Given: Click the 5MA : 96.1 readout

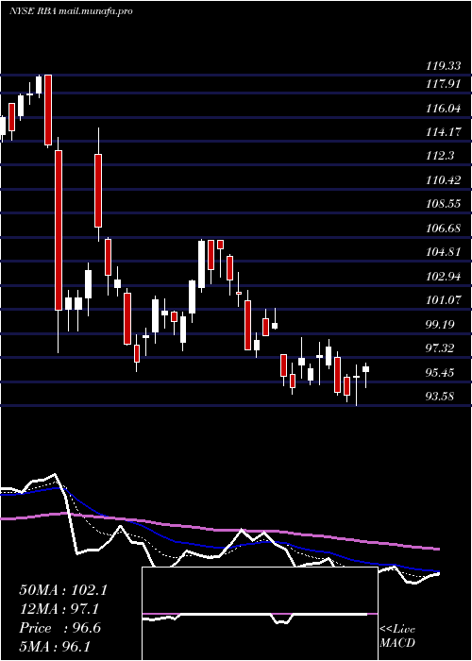Looking at the screenshot, I should [x=55, y=647].
